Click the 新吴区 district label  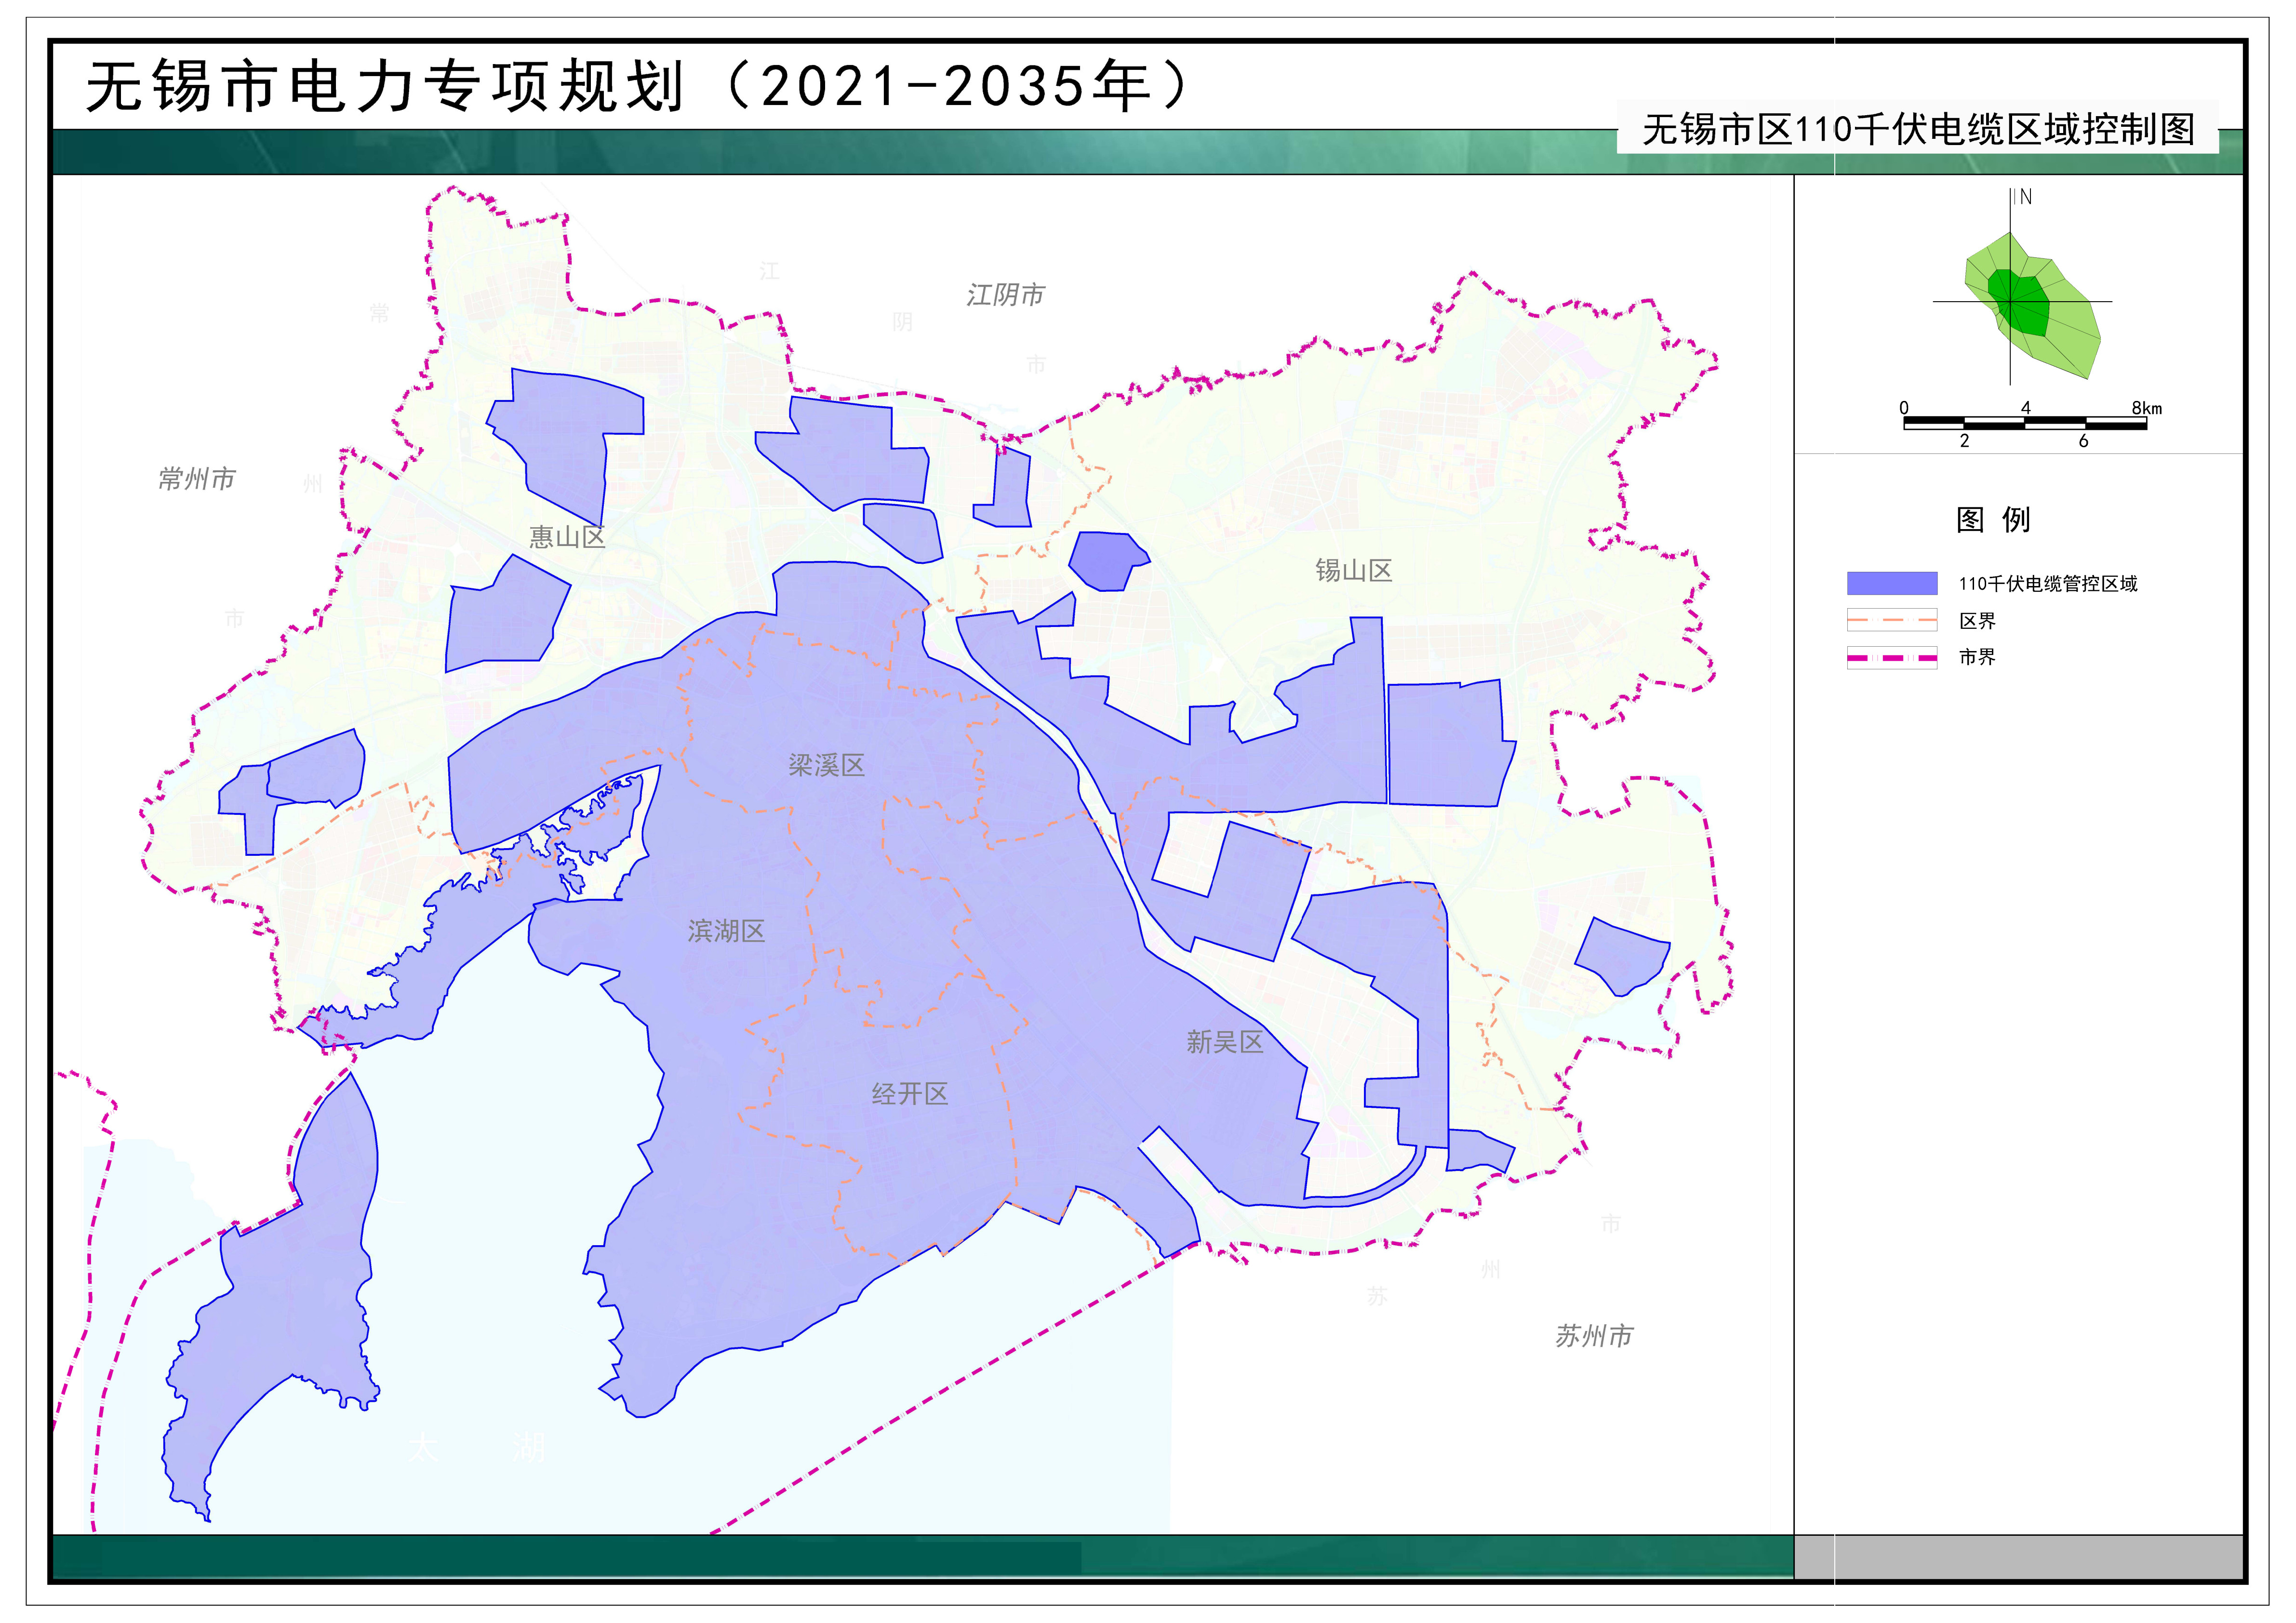click(1225, 1043)
